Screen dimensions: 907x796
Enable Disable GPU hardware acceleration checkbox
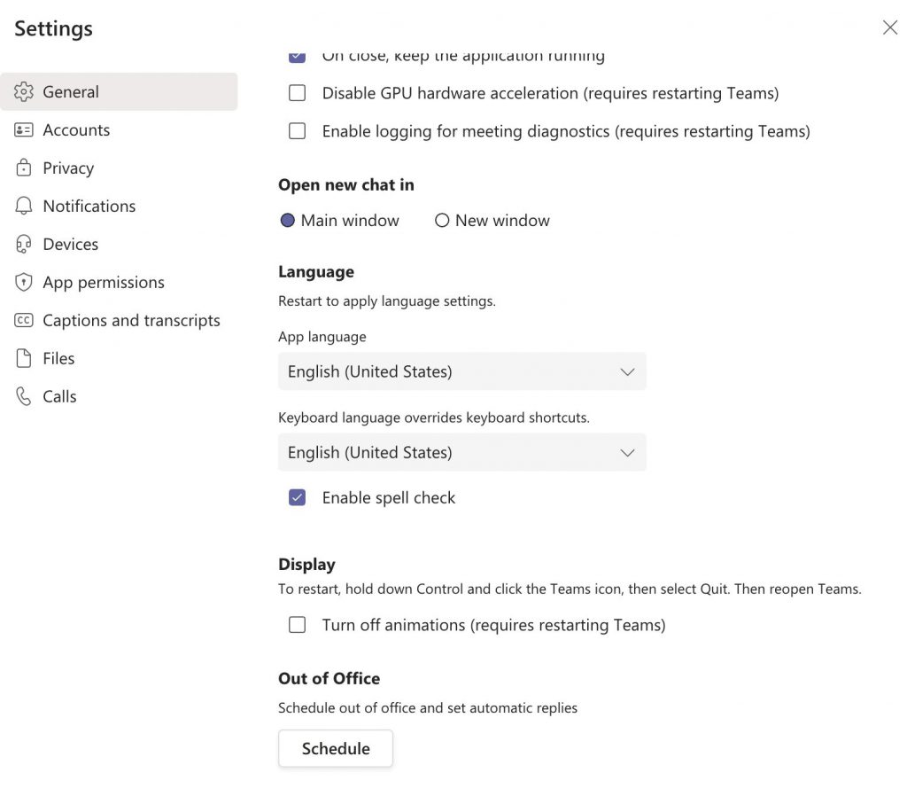(297, 92)
